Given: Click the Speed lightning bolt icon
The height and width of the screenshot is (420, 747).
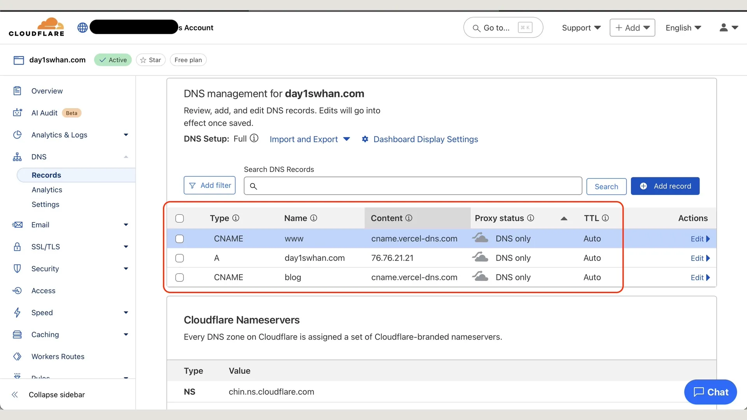Looking at the screenshot, I should pos(17,312).
